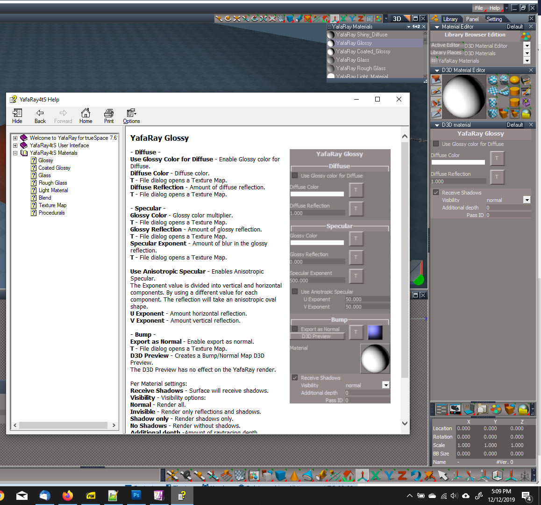Image resolution: width=541 pixels, height=505 pixels.
Task: Click the Additional depth input field in D3D material panel
Action: click(508, 208)
